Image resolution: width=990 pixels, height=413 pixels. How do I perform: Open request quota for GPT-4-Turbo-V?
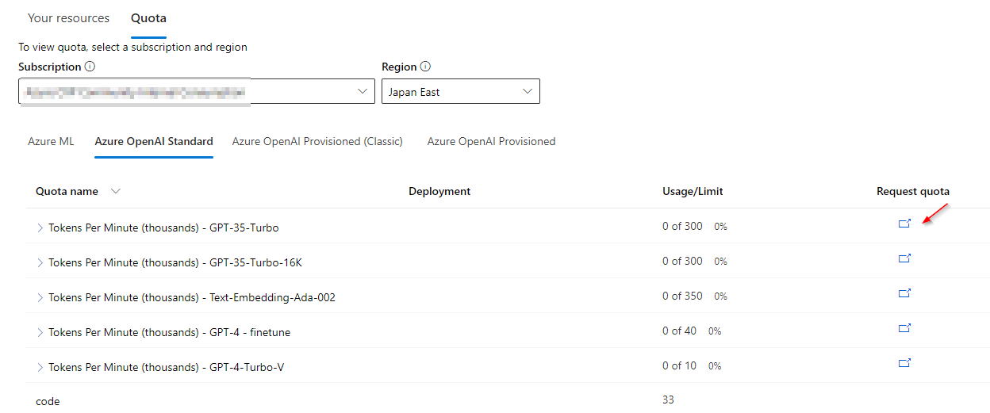(x=904, y=363)
